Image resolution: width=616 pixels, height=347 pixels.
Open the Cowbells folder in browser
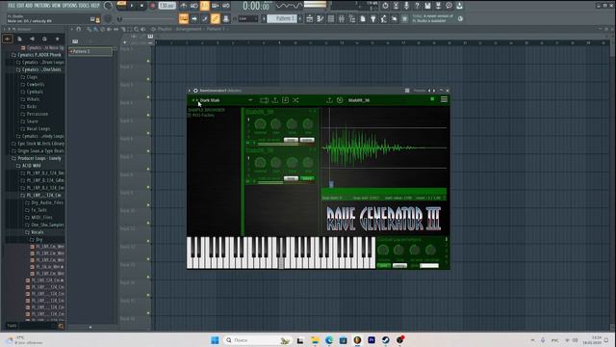[x=33, y=85]
